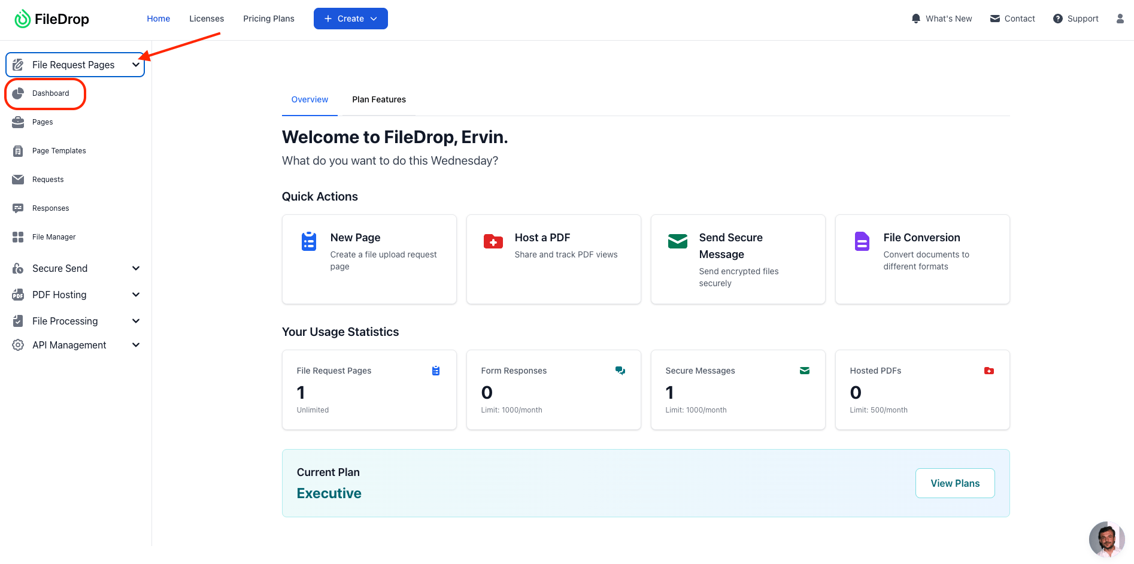
Task: Click the Pages briefcase icon in sidebar
Action: point(18,122)
